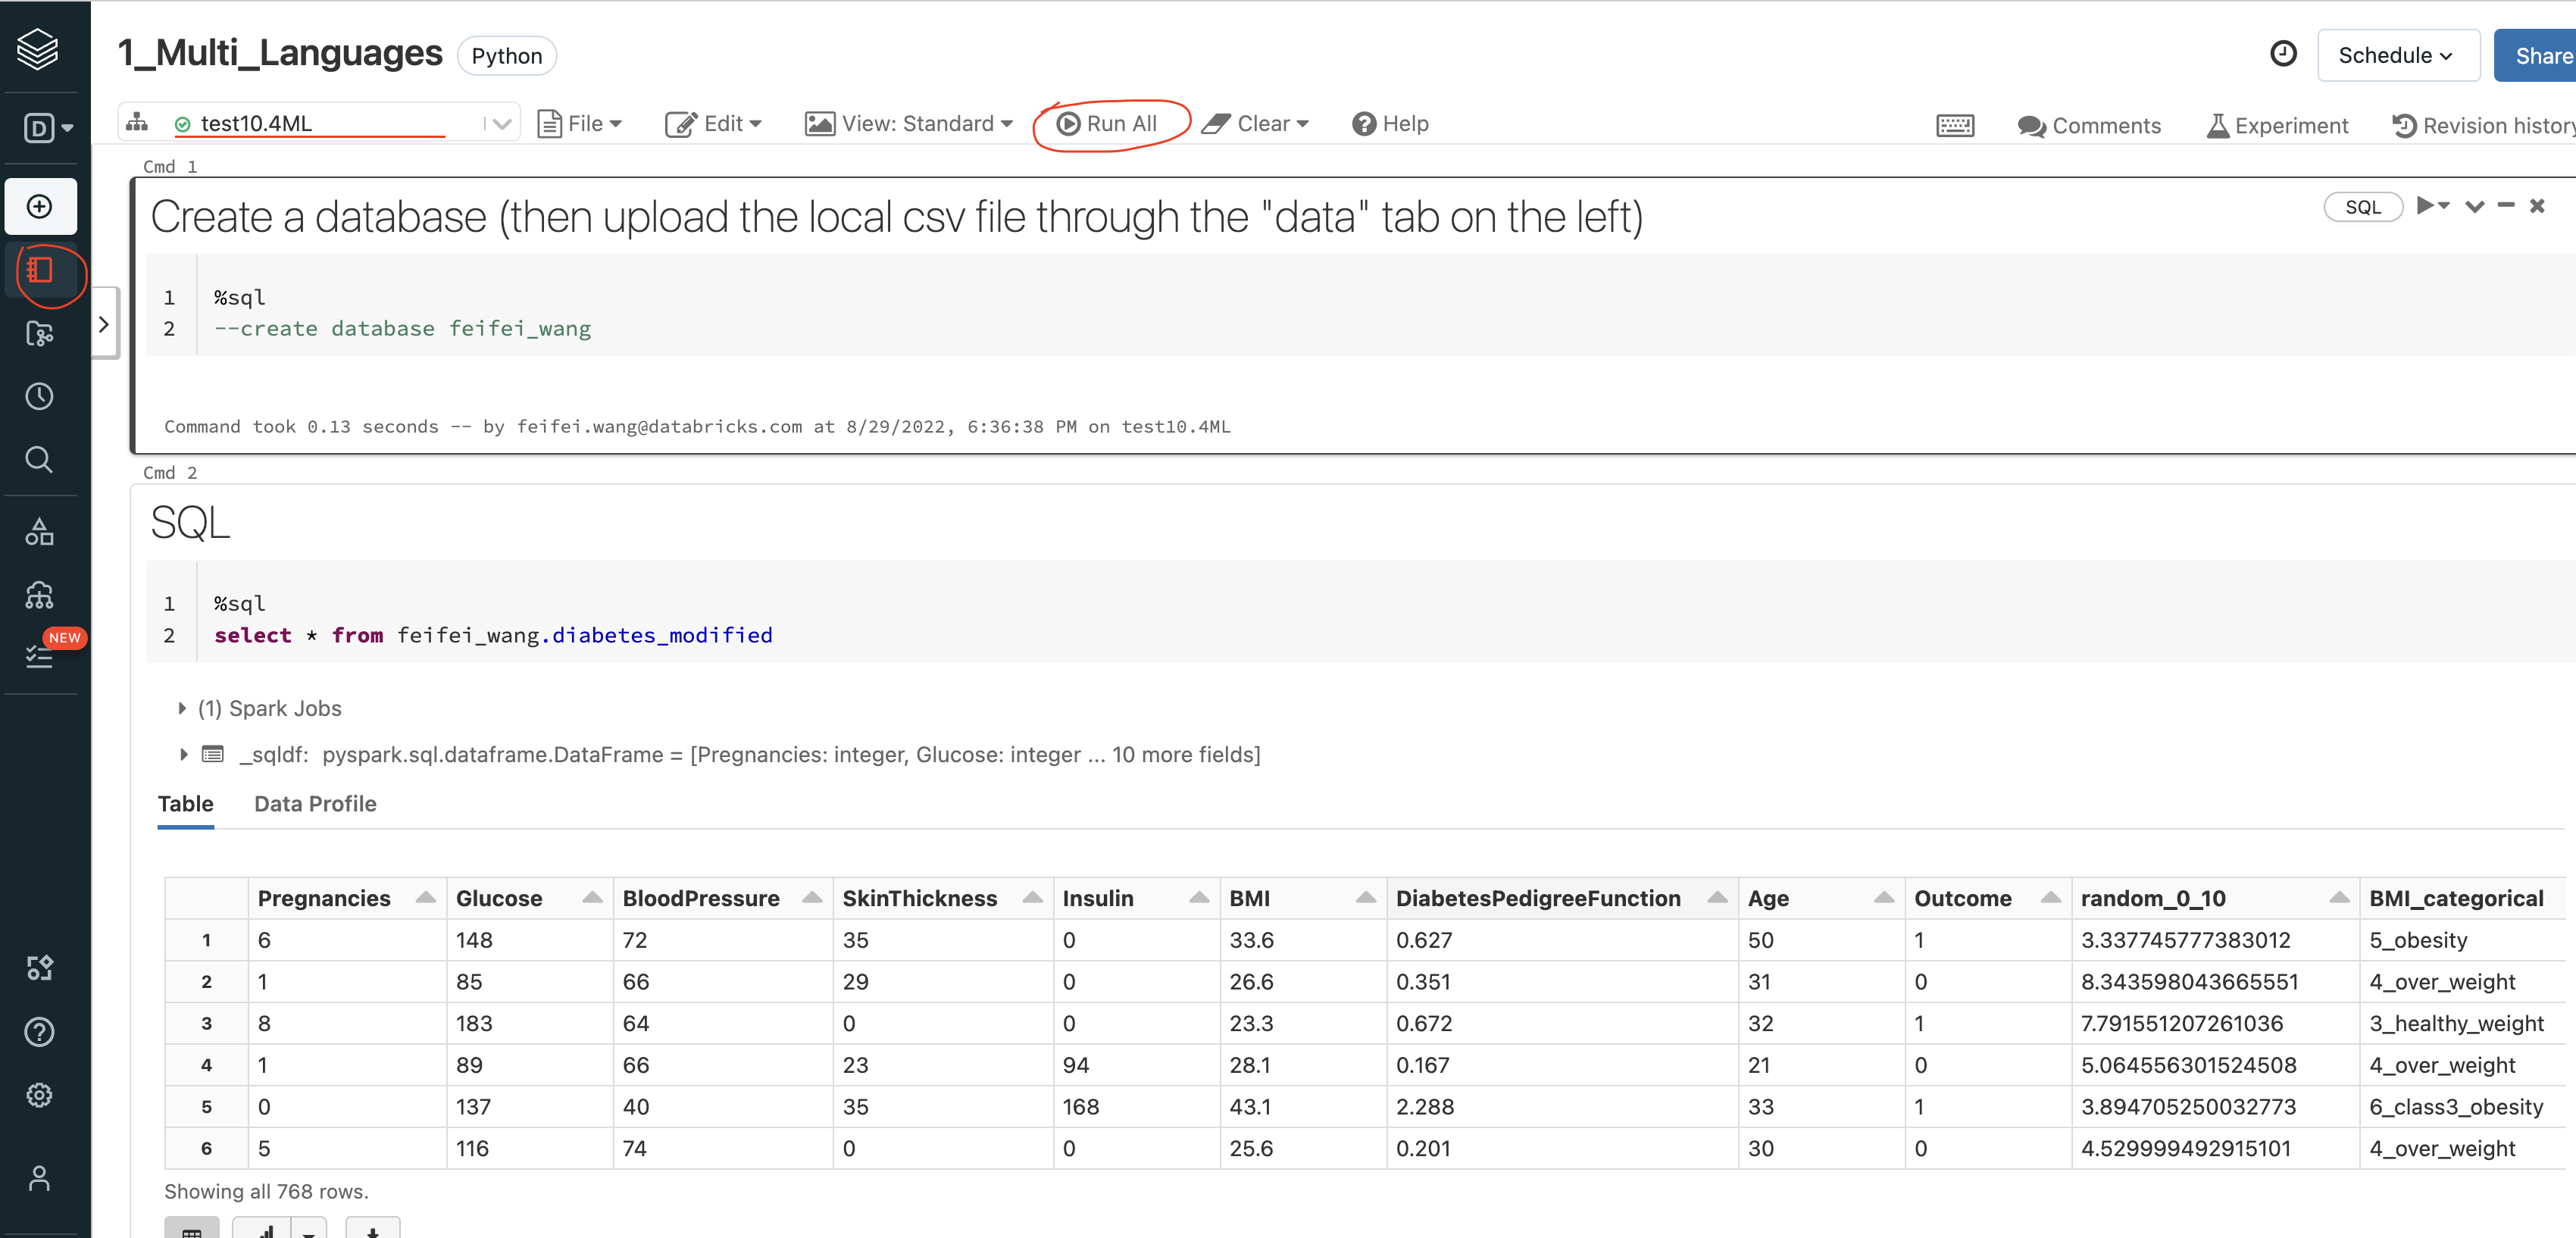Screen dimensions: 2576x1238
Task: Open the Help question-mark icon near the bottom
Action: [39, 1031]
